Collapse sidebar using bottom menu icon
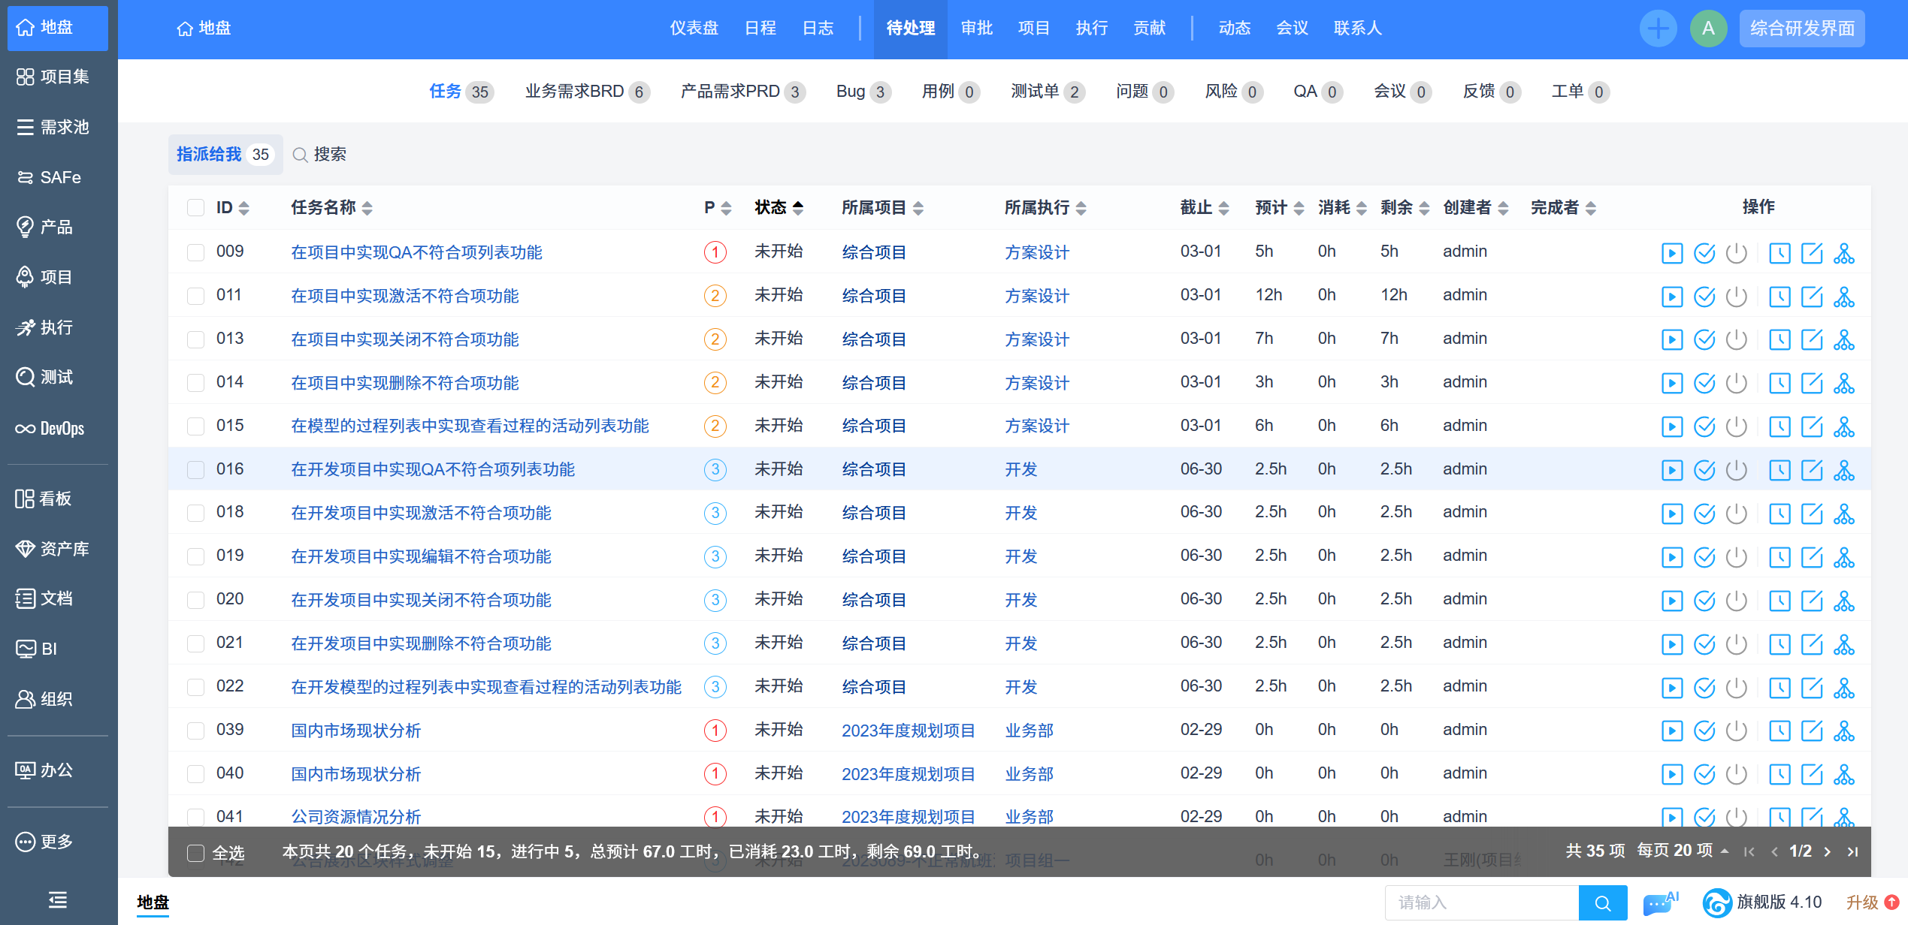 click(58, 899)
